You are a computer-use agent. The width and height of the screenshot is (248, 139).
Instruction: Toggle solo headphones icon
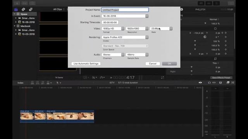click(x=209, y=83)
